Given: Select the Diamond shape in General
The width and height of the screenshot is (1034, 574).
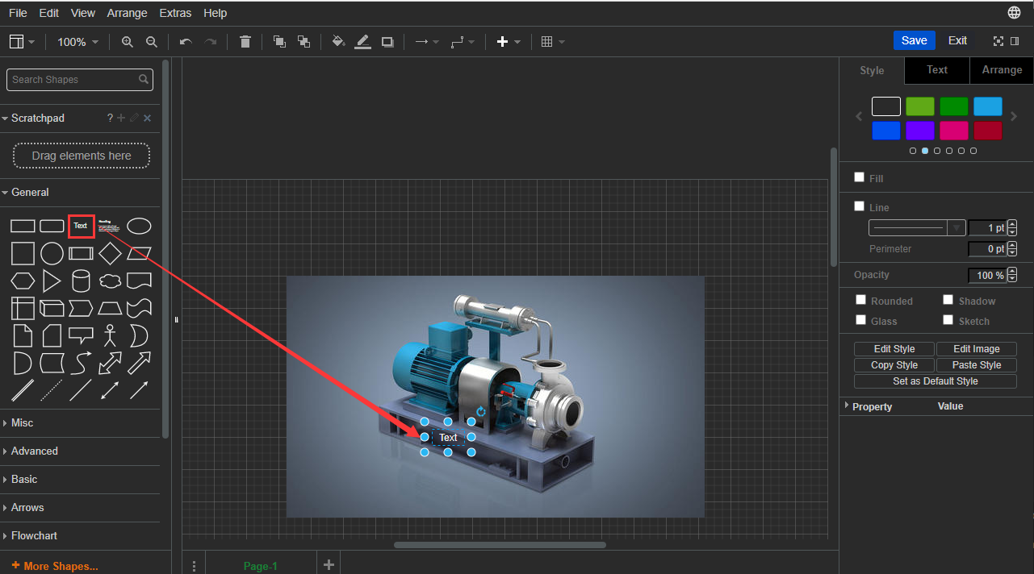Looking at the screenshot, I should [110, 254].
